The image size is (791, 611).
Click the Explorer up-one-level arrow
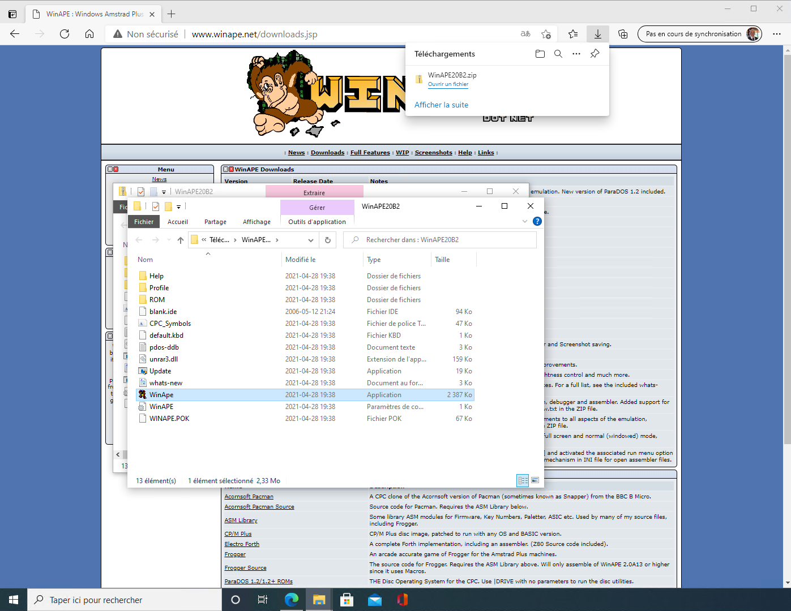click(x=181, y=240)
